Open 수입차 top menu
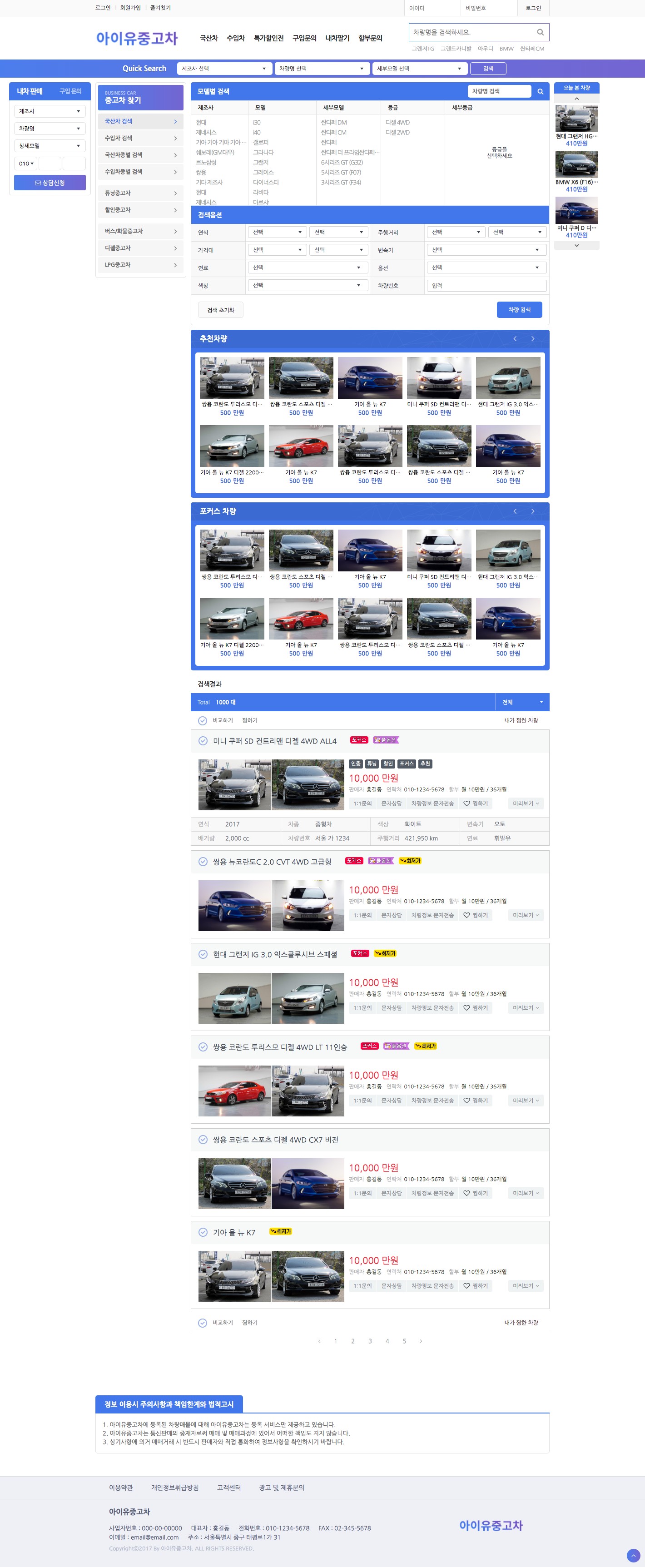645x1567 pixels. 235,38
